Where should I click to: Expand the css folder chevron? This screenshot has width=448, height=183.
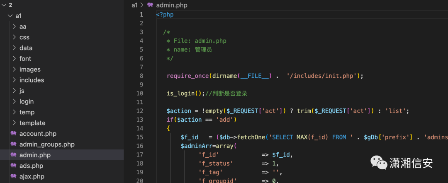(x=14, y=37)
